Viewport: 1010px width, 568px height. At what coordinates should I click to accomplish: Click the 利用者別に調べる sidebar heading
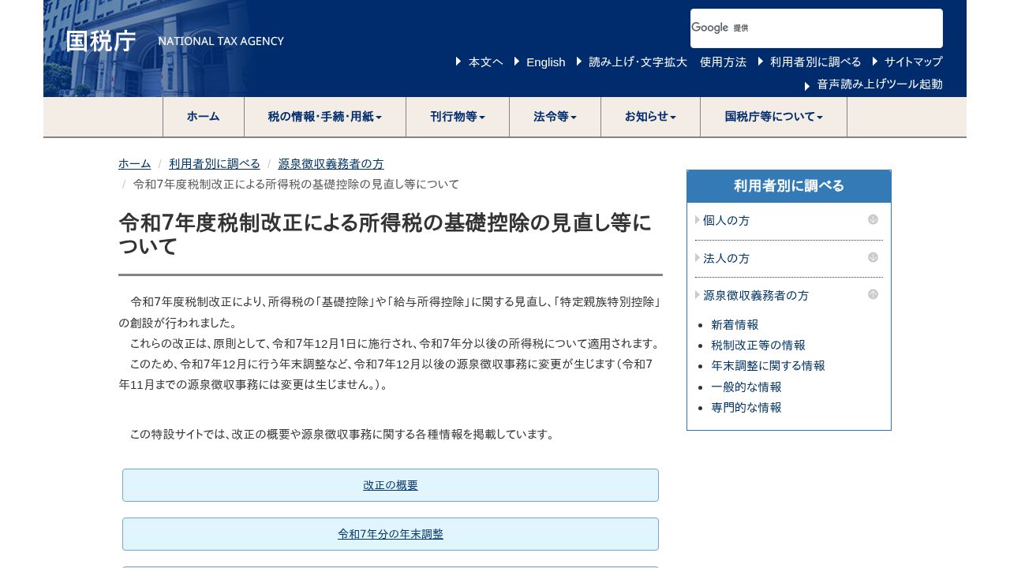pyautogui.click(x=789, y=186)
